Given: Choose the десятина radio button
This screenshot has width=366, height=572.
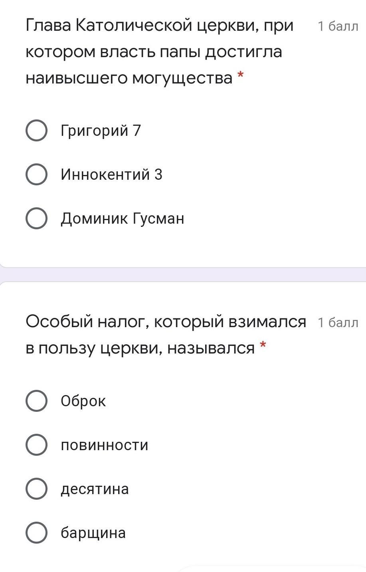Looking at the screenshot, I should tap(36, 489).
